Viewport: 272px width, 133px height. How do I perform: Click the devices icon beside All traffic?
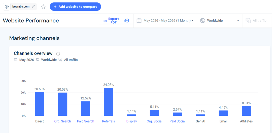coord(248,21)
